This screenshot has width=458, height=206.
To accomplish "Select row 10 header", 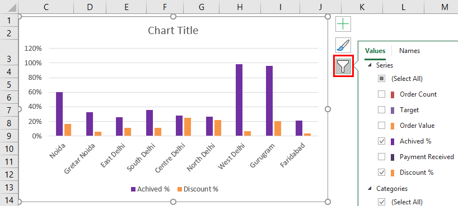I will tap(9, 149).
